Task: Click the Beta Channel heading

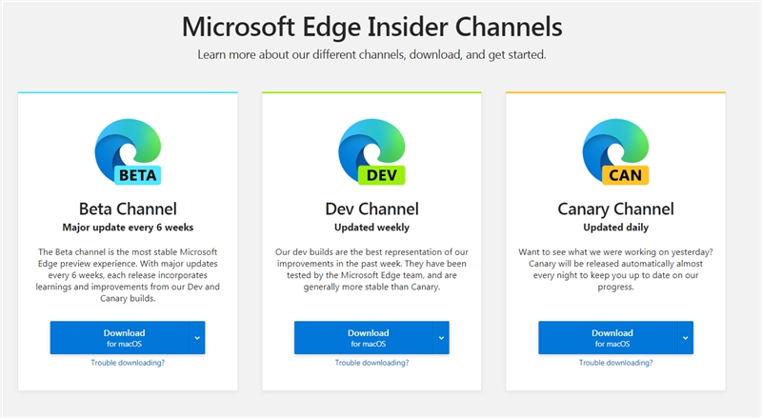Action: click(x=128, y=209)
